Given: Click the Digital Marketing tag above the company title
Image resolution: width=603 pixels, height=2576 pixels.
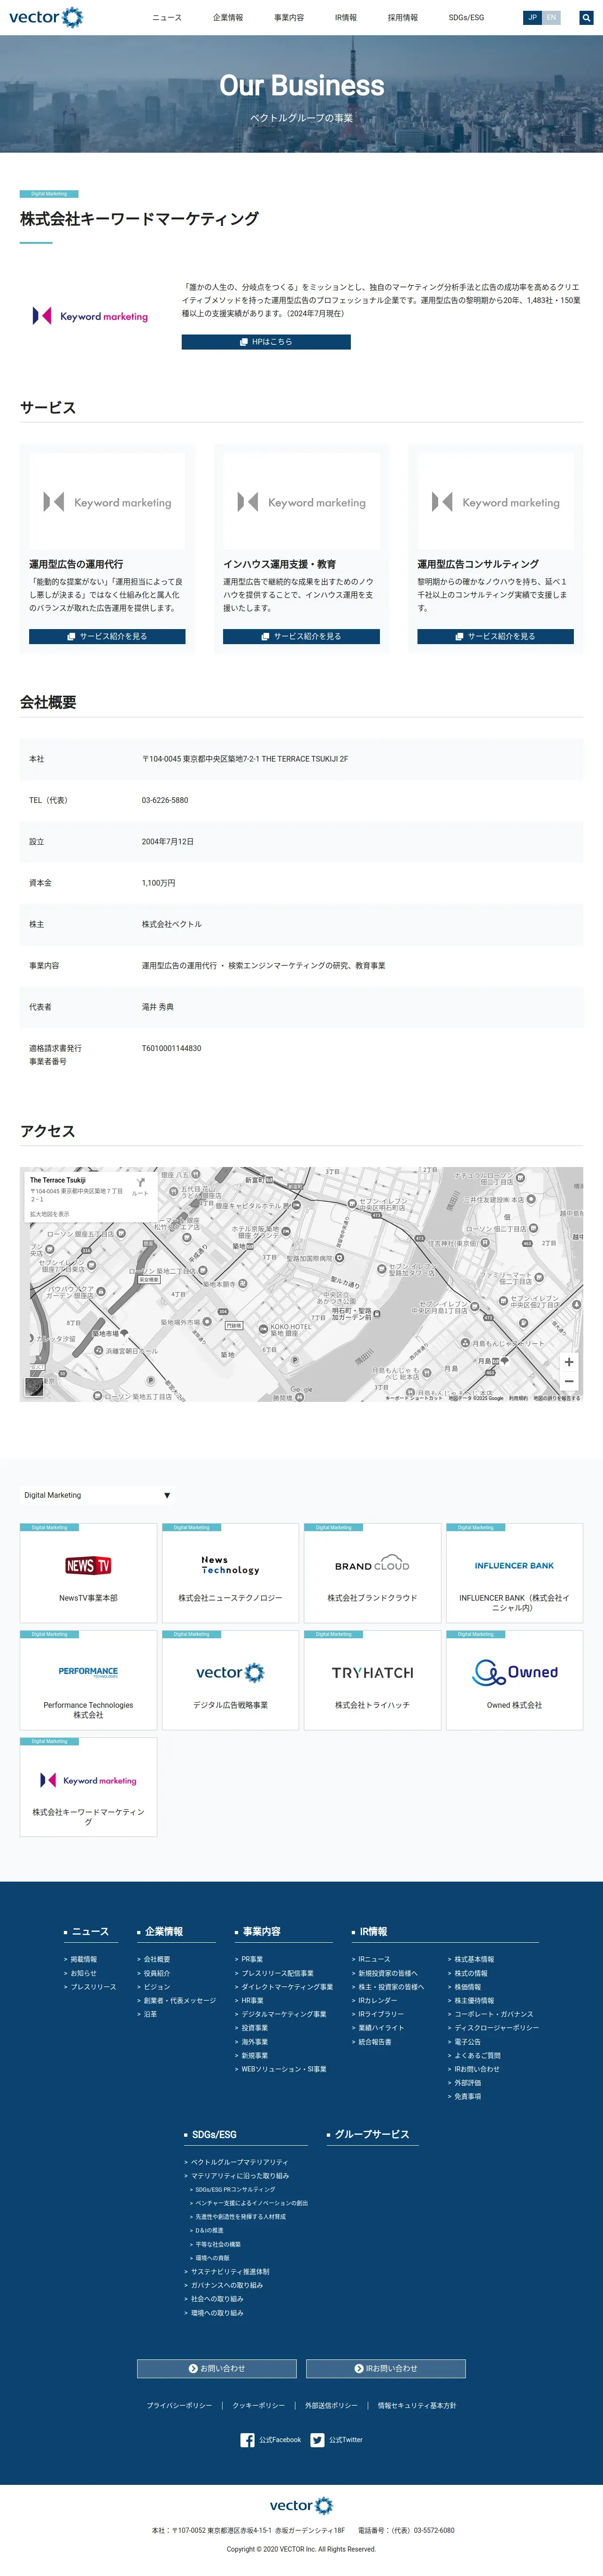Looking at the screenshot, I should [x=49, y=194].
